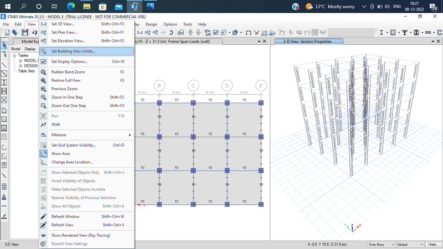Click the Set Display Options checkbox toolbar icon
Viewport: 443px width, 249px height.
coord(216,33)
